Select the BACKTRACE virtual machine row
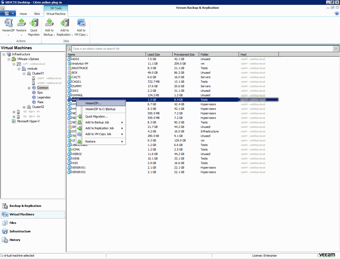Screen dimensions: 340x259 coord(173,68)
